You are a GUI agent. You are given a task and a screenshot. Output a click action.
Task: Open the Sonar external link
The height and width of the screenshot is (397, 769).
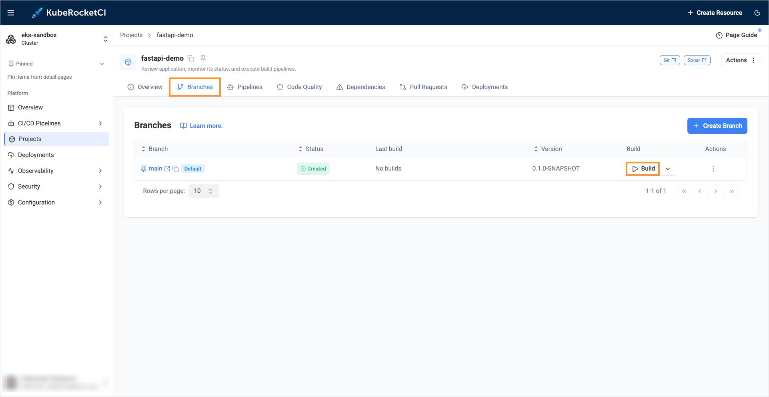coord(697,60)
